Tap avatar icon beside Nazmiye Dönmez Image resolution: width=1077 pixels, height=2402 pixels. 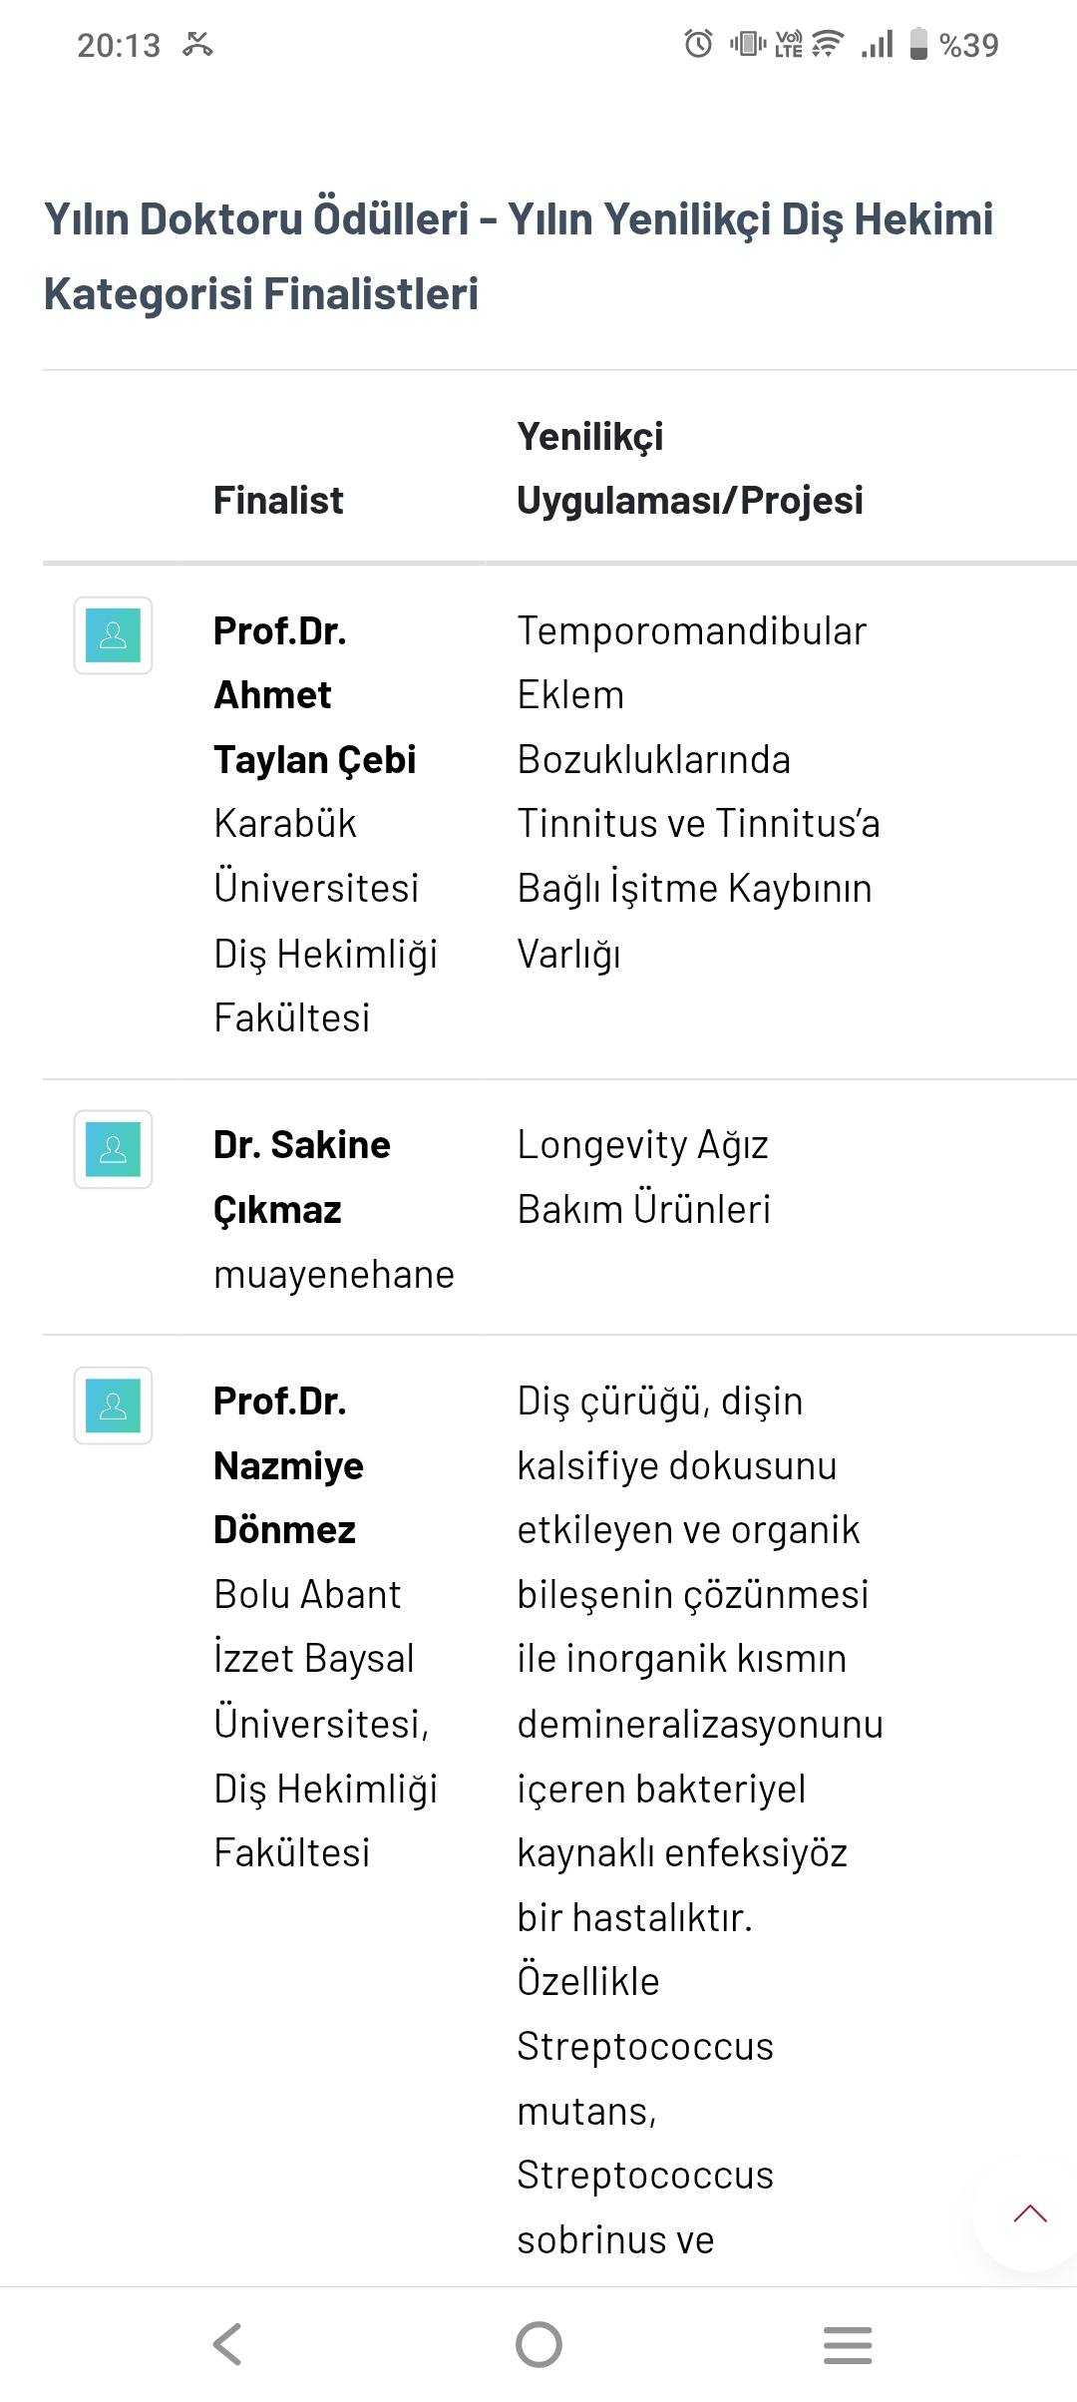coord(114,1405)
